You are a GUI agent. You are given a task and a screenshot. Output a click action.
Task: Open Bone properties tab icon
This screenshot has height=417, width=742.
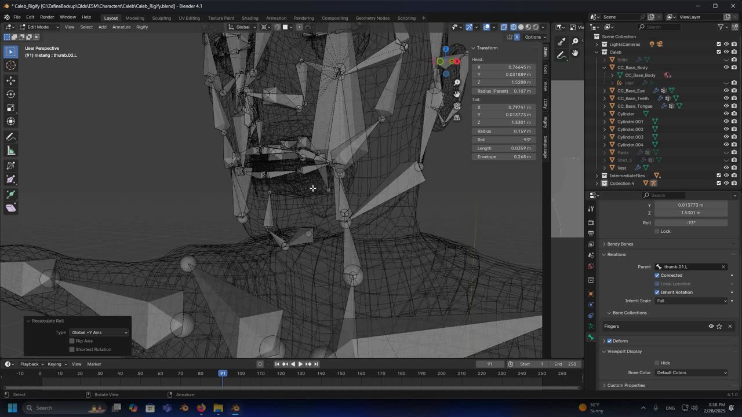pos(591,338)
